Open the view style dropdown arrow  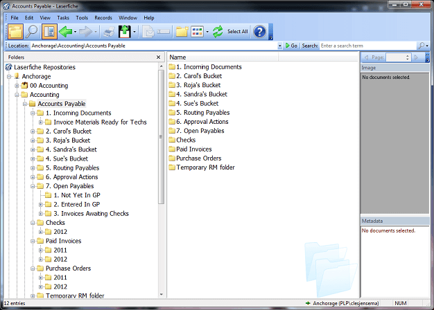pos(207,32)
